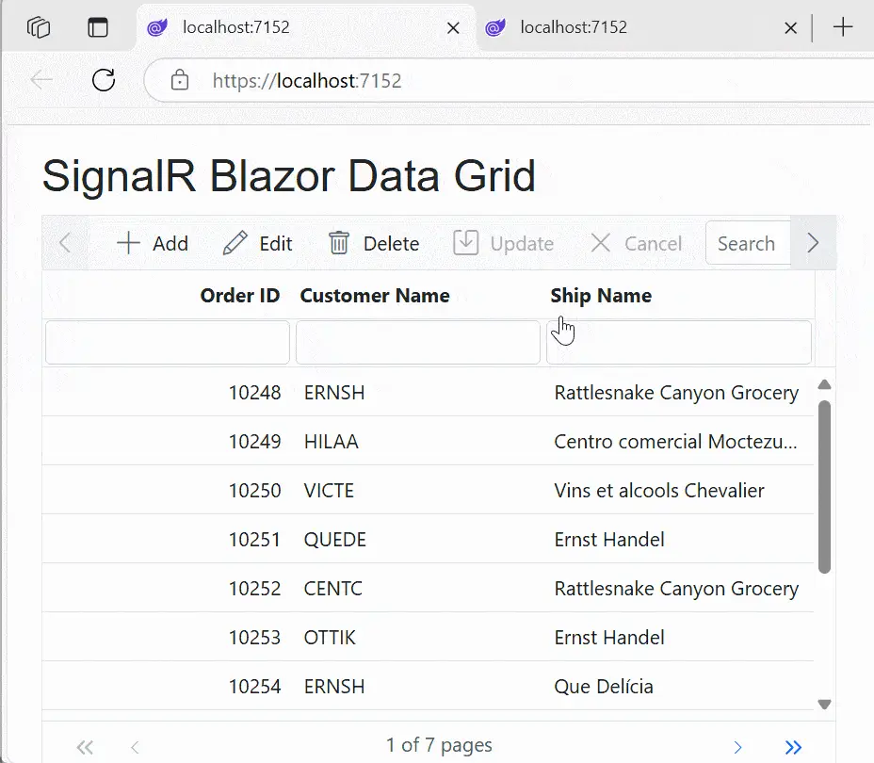The image size is (874, 763).
Task: Click the Update icon in the grid toolbar
Action: (465, 243)
